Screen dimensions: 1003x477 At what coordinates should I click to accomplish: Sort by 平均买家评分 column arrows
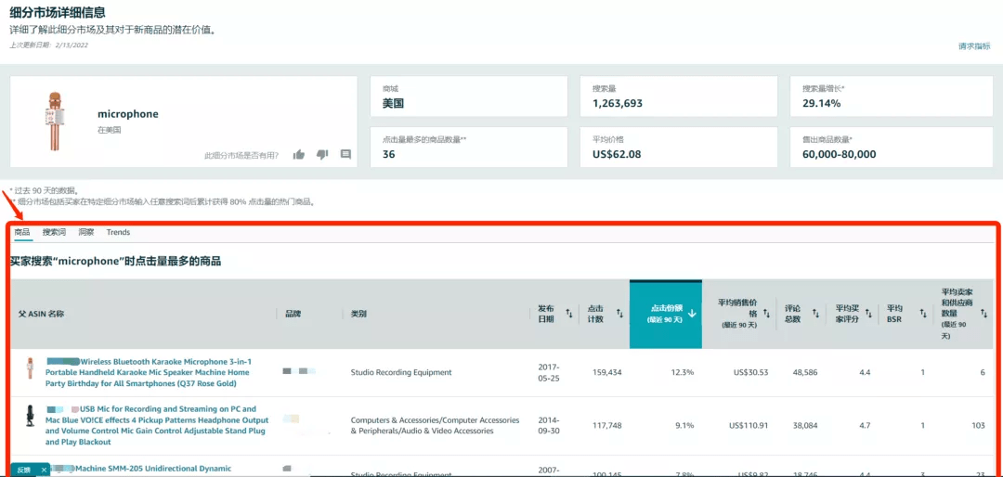(869, 315)
